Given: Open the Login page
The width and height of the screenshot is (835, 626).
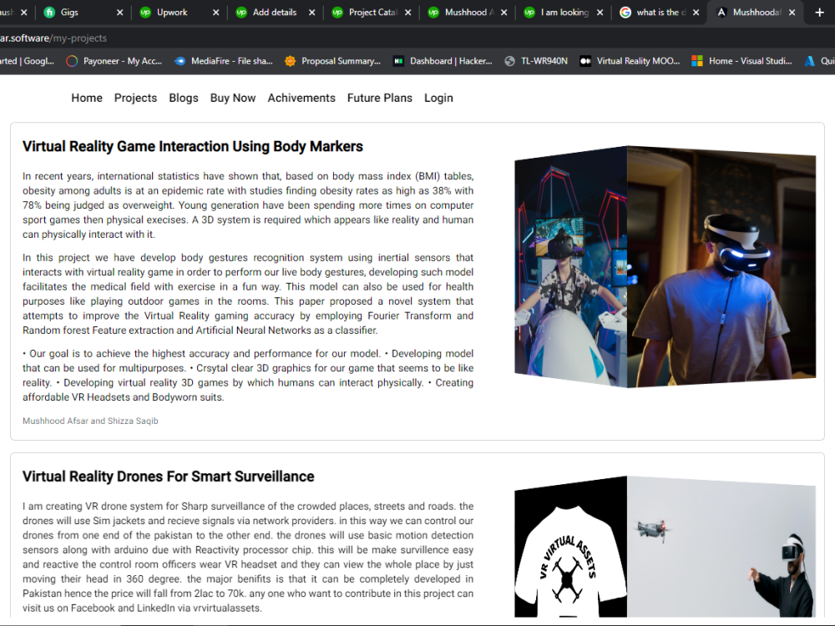Looking at the screenshot, I should click(439, 98).
